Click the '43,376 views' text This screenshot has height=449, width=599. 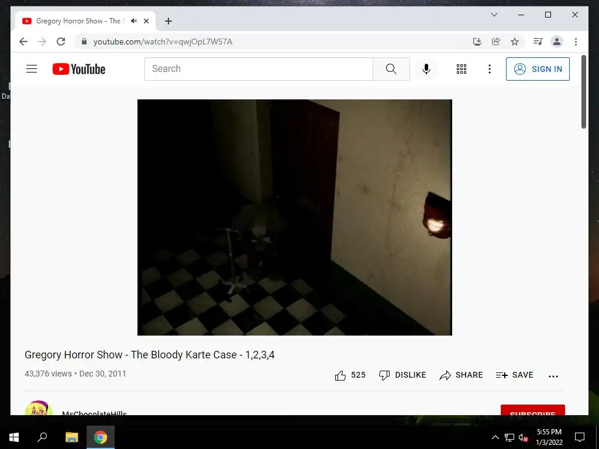coord(48,374)
